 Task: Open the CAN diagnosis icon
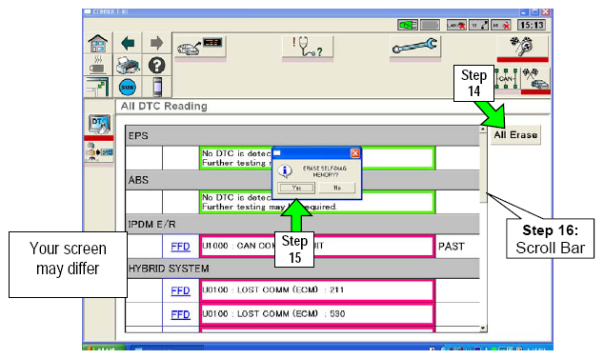[x=506, y=79]
